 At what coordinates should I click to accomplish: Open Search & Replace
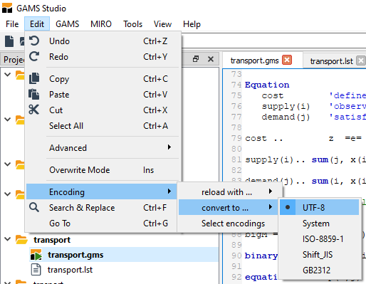[102, 208]
